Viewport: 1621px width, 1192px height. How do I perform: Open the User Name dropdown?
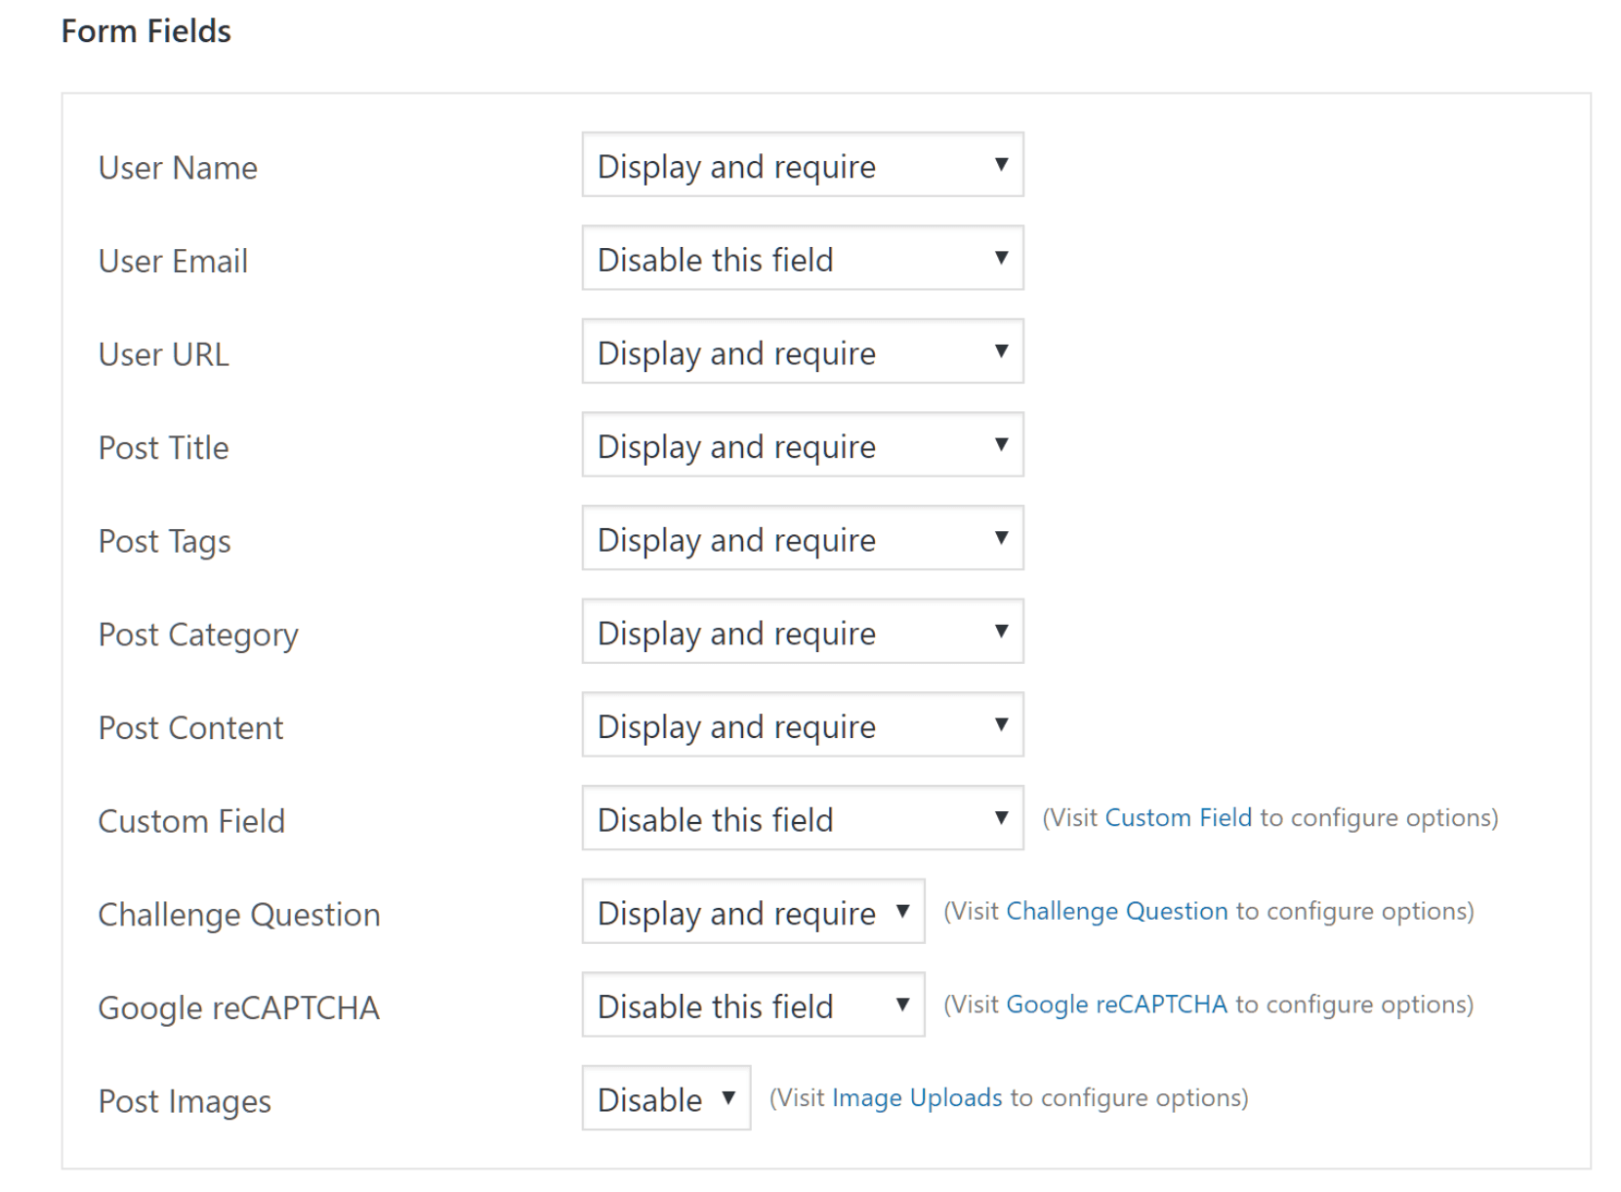click(x=803, y=165)
